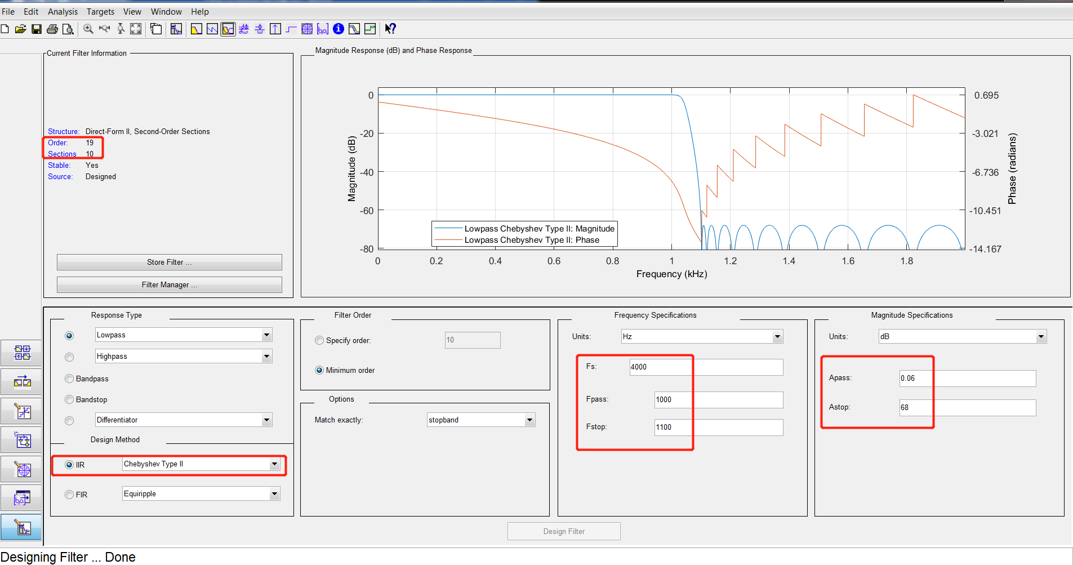Open the magnitude Units dB dropdown
Viewport: 1073px width, 565px height.
coord(1041,337)
